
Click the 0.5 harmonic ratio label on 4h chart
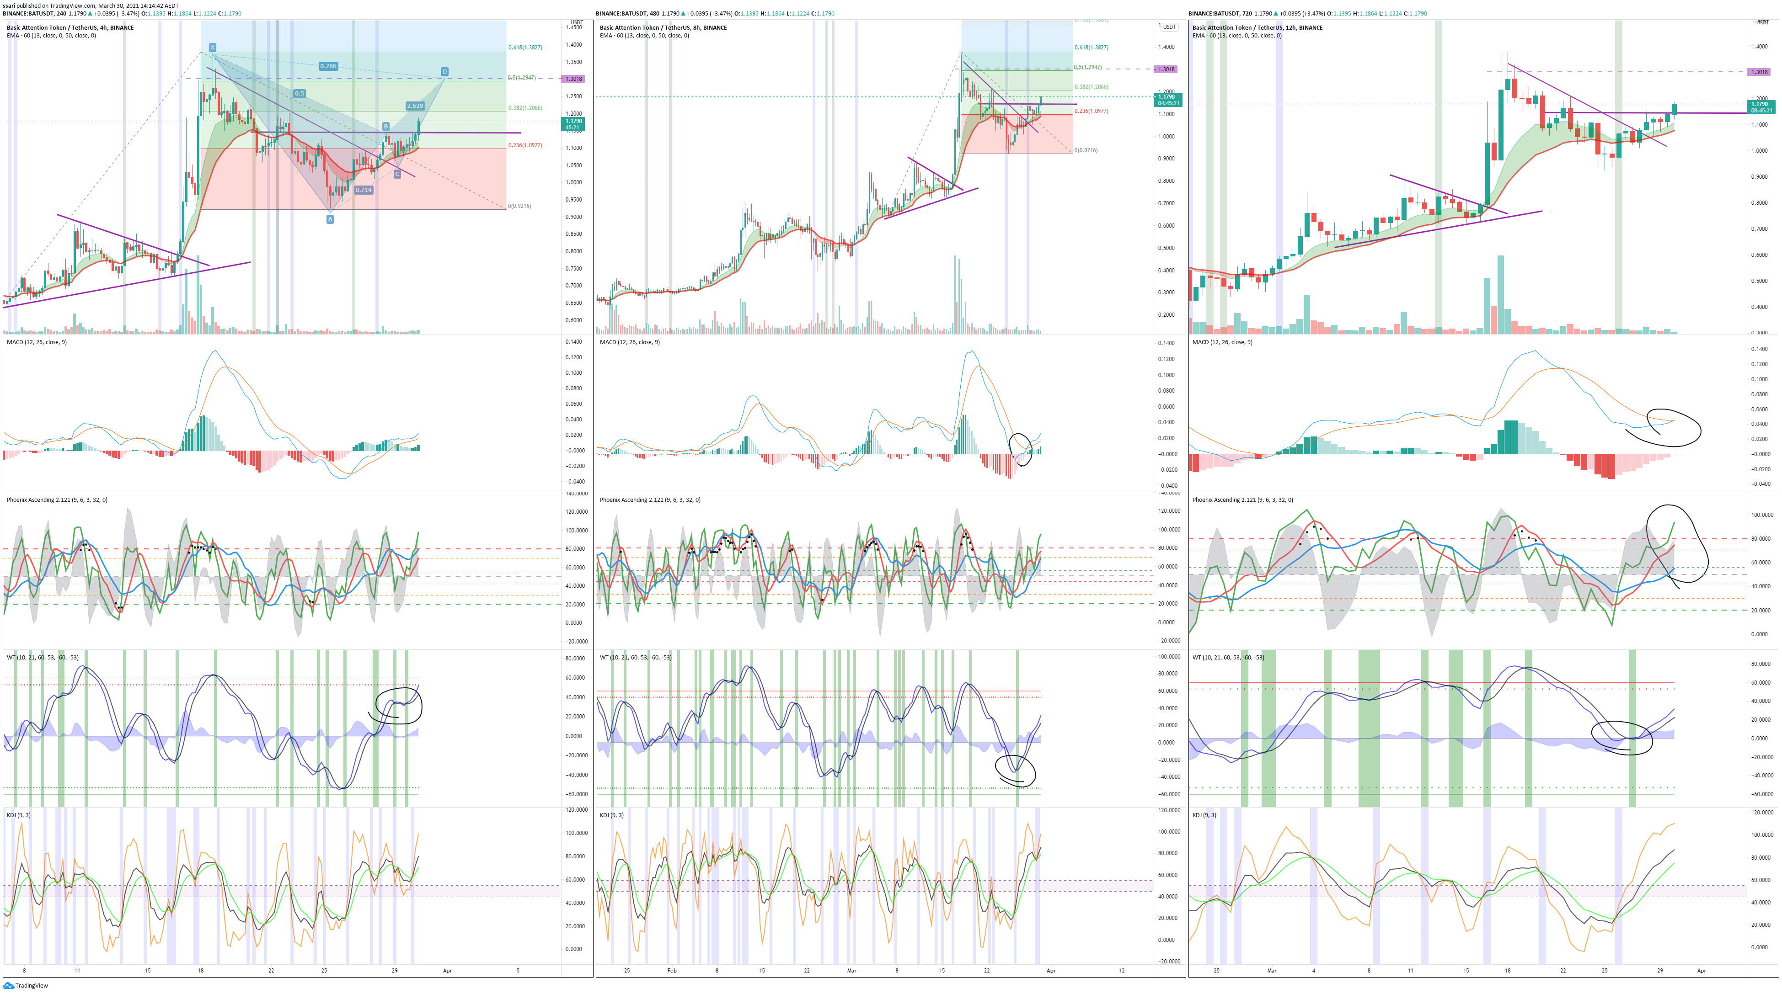pos(299,93)
